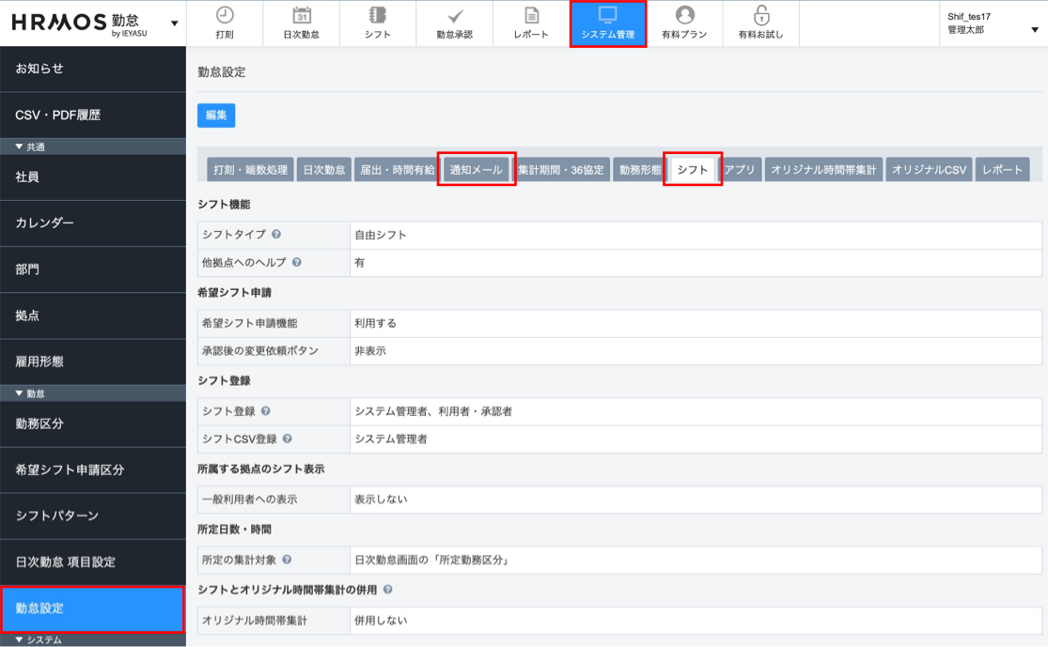The image size is (1048, 647).
Task: Open CSV・PDF履歴 in the sidebar
Action: 57,116
